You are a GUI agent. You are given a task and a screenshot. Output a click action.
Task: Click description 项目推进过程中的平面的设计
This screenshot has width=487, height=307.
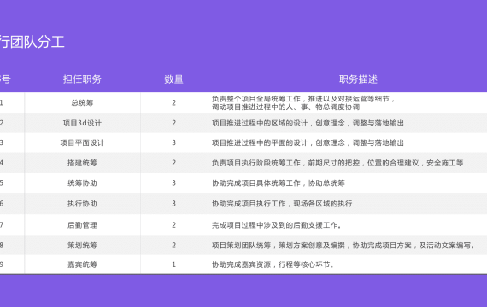pos(308,142)
